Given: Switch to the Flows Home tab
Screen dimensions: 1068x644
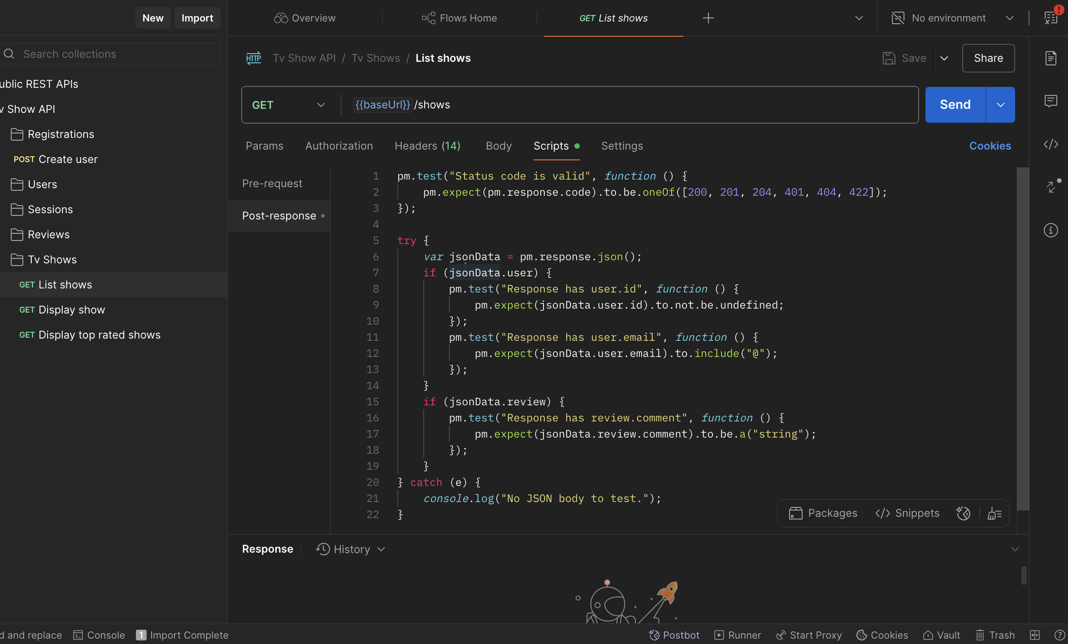Looking at the screenshot, I should click(459, 18).
